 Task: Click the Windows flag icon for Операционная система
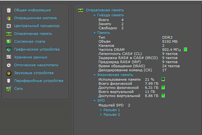click(9, 18)
